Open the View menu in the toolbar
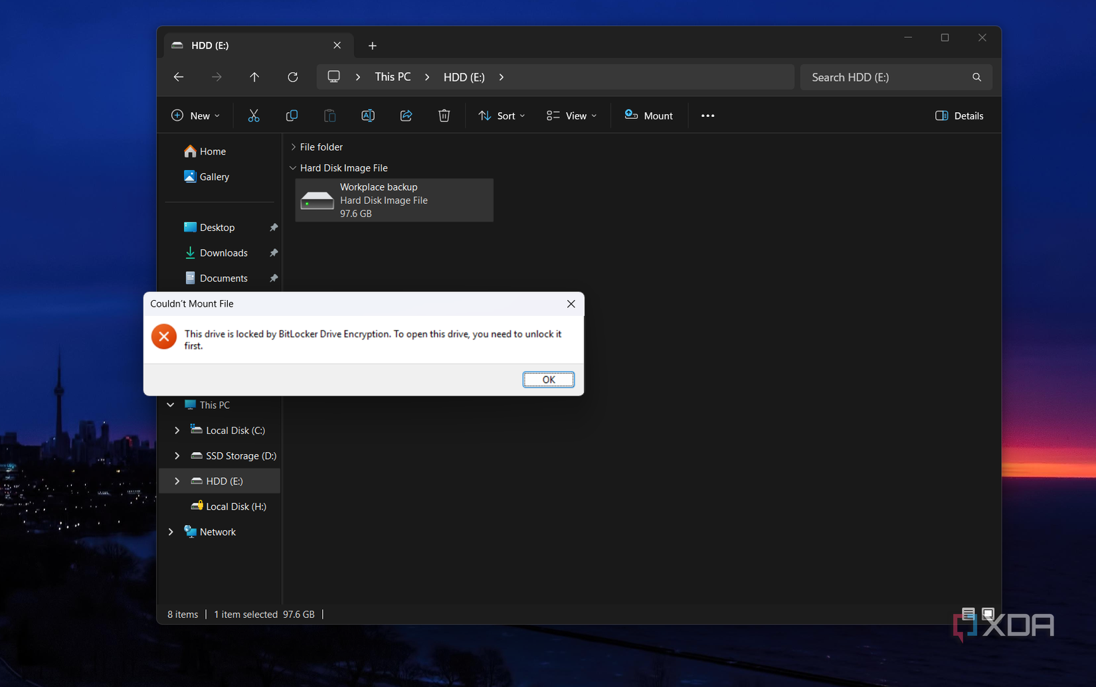Image resolution: width=1096 pixels, height=687 pixels. click(x=571, y=115)
